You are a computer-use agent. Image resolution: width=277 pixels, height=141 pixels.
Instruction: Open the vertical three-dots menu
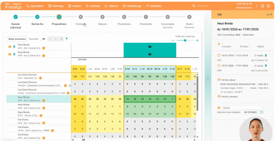point(257,6)
